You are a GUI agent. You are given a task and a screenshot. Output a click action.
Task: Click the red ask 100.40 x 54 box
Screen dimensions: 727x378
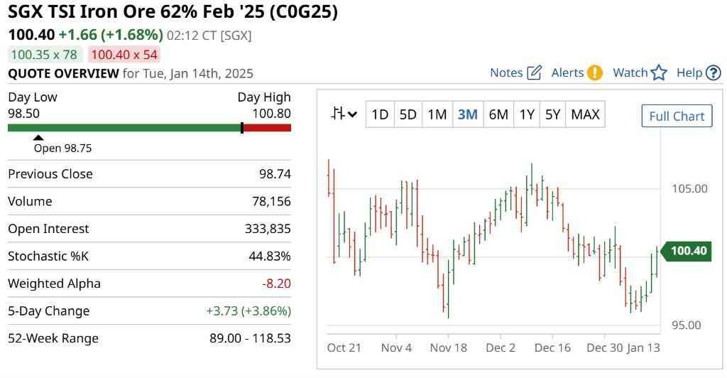pyautogui.click(x=125, y=55)
